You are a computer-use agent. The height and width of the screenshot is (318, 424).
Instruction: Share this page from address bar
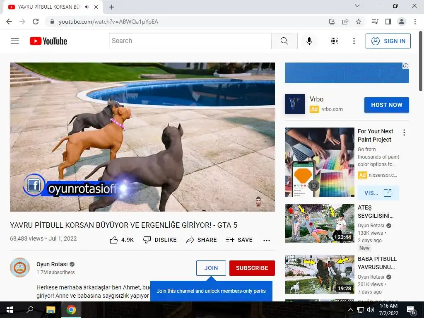point(345,22)
